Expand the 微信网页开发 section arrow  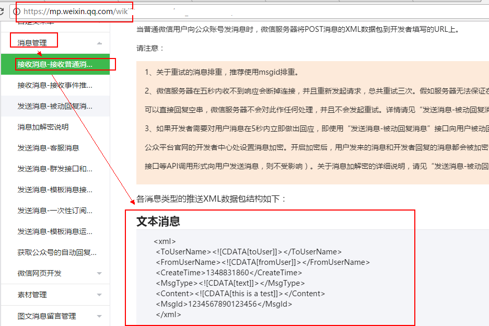(99, 273)
